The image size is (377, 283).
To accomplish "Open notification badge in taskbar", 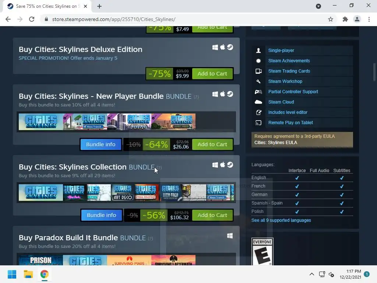I will click(367, 274).
